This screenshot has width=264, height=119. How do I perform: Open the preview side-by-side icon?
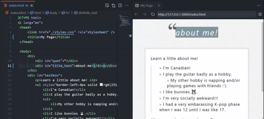107,6
